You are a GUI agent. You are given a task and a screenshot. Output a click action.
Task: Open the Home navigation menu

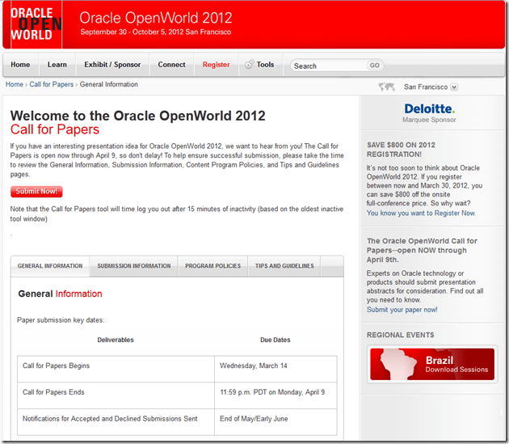[x=21, y=65]
